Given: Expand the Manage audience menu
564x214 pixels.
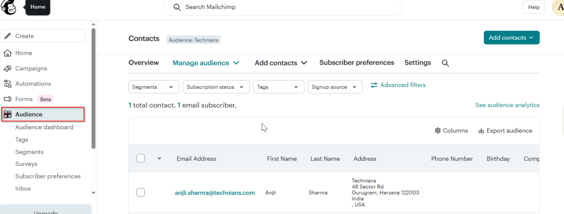Looking at the screenshot, I should coord(206,63).
